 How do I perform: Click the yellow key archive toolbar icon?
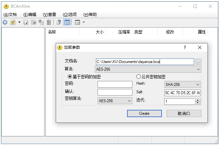click(13, 22)
